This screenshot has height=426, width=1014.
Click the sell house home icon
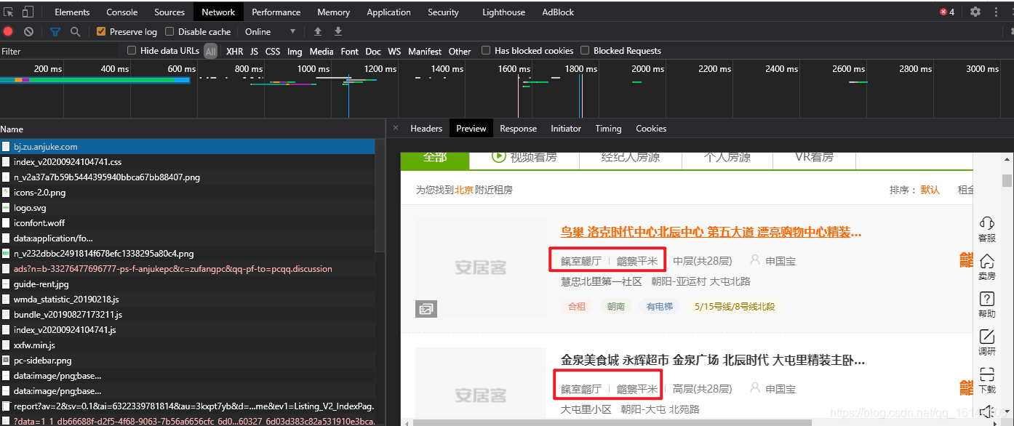tap(987, 261)
